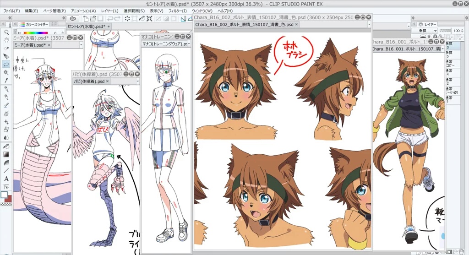Click the Redo arrow icon
This screenshot has width=469, height=255.
point(118,18)
